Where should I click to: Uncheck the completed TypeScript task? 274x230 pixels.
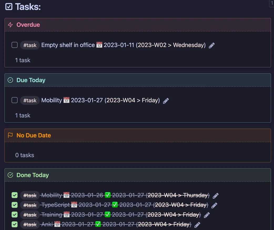pyautogui.click(x=14, y=205)
